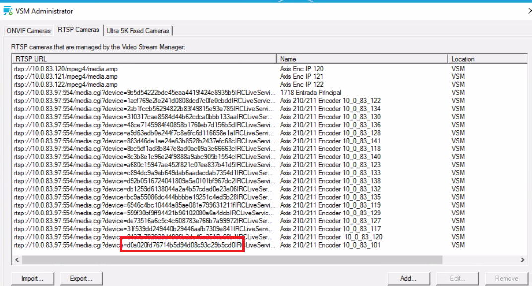Select Axis 210/211 Encoder 10_0_83_119
The height and width of the screenshot is (286, 532).
pos(330,205)
